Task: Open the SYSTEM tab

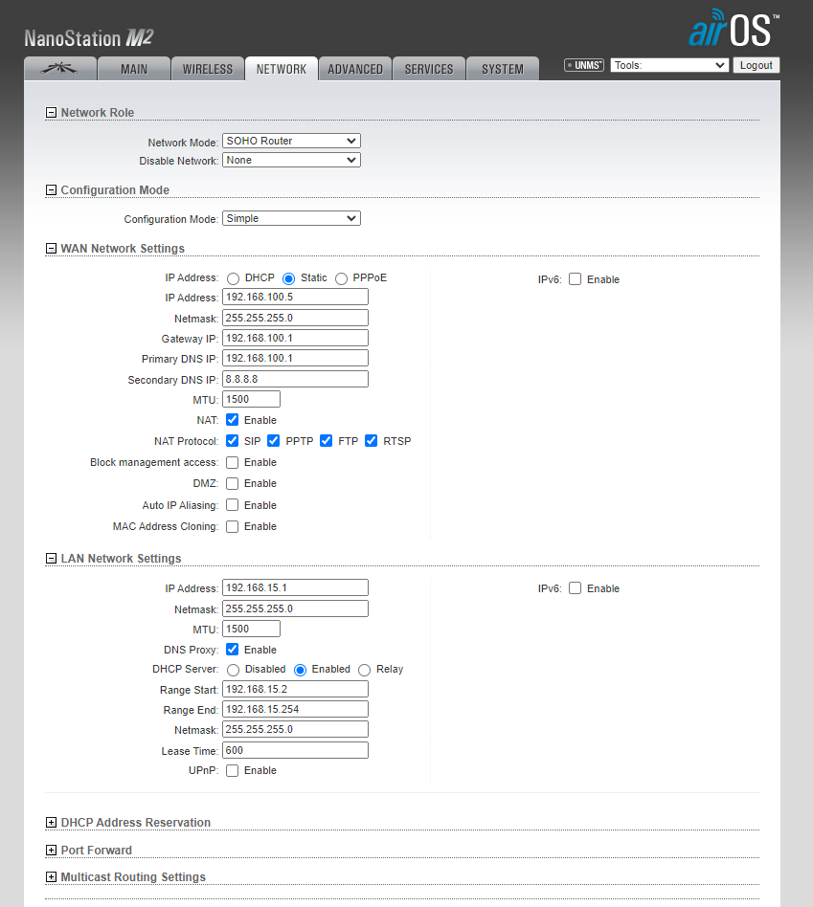Action: (503, 69)
